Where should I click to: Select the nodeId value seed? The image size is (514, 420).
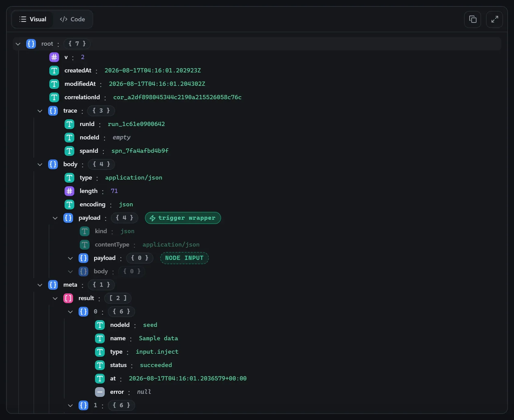point(150,325)
